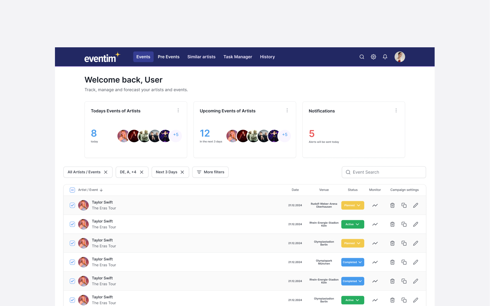Open the More filters button
Viewport: 490px width, 306px height.
coord(211,172)
